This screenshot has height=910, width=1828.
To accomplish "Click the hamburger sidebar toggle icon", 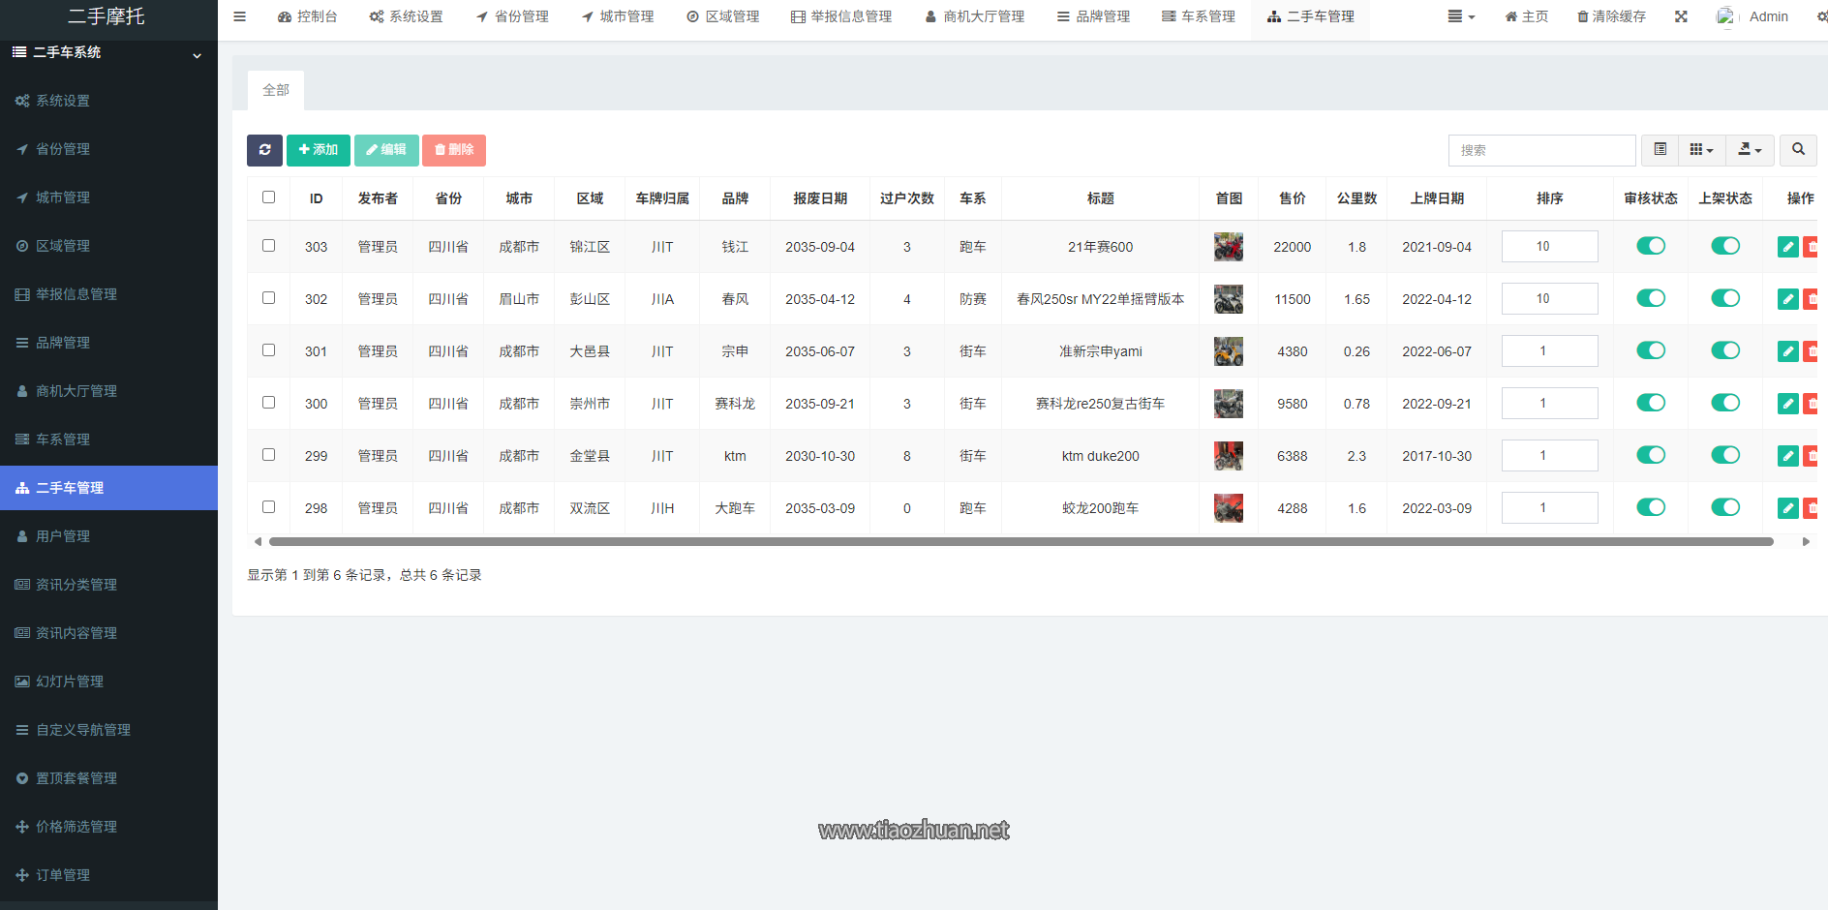I will [x=240, y=16].
